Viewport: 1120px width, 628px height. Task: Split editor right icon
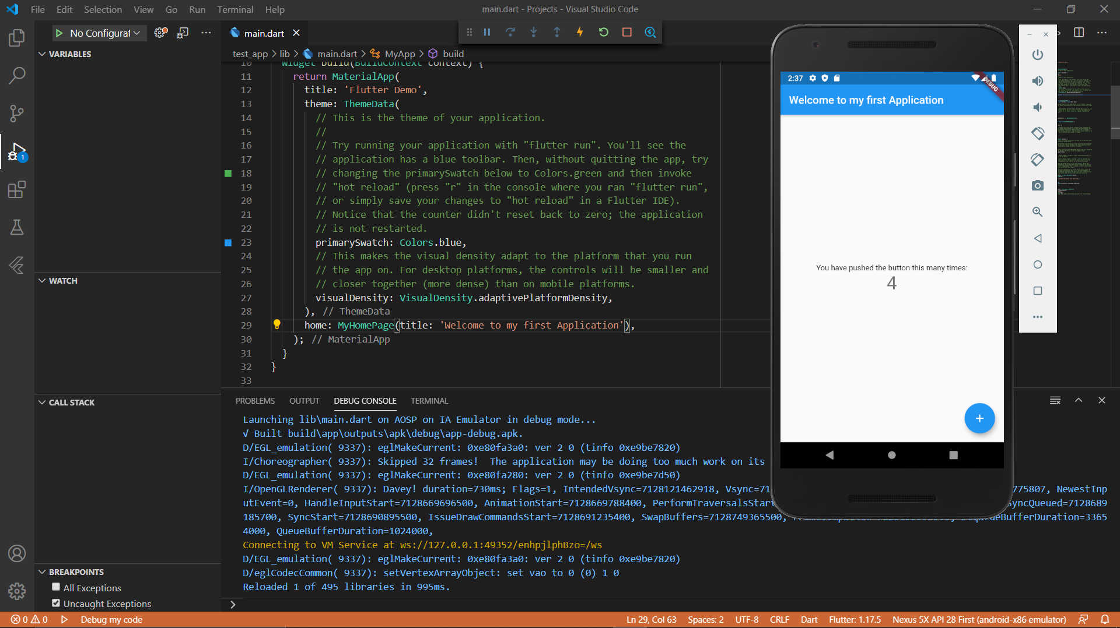(1079, 33)
